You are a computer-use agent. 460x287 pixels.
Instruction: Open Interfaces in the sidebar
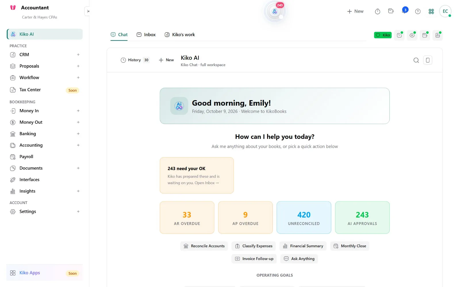[x=45, y=180]
